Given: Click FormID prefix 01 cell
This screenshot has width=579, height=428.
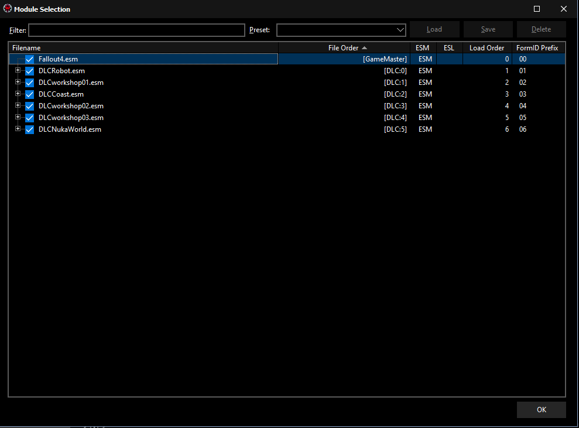Looking at the screenshot, I should coord(522,71).
